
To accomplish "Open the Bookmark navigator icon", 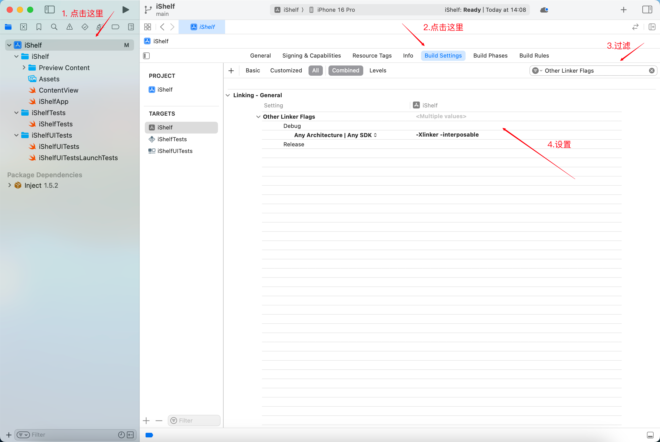I will click(39, 27).
